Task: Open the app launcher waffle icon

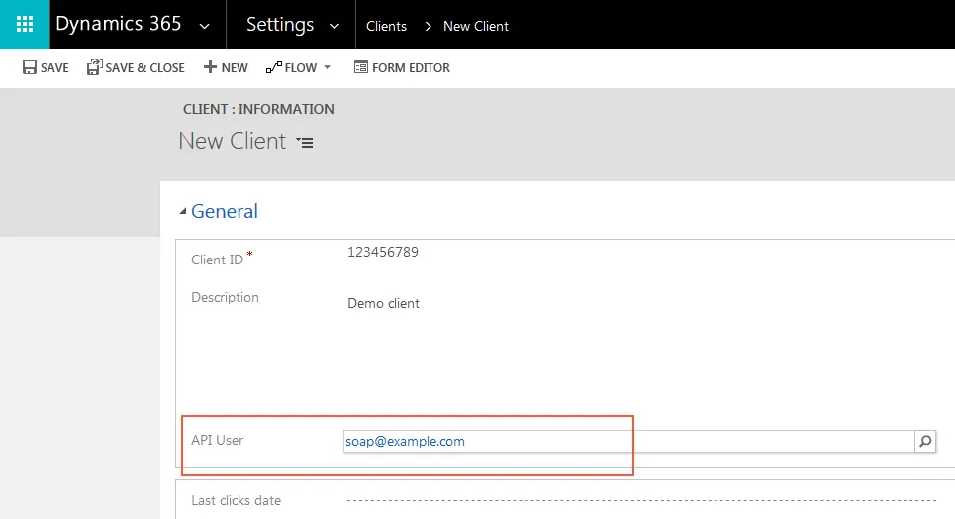Action: pos(25,24)
